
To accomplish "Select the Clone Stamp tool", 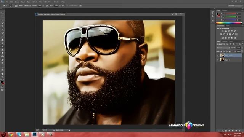I will [x=2, y=40].
